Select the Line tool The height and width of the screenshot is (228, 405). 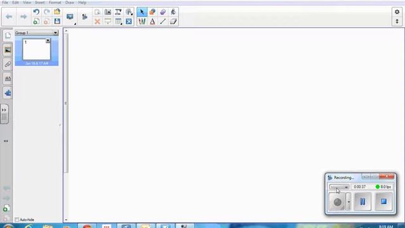point(163,22)
